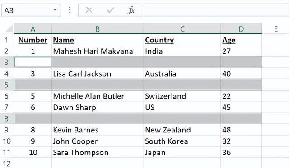This screenshot has height=168, width=289.
Task: Click the Enter checkmark formula icon
Action: [x=110, y=10]
